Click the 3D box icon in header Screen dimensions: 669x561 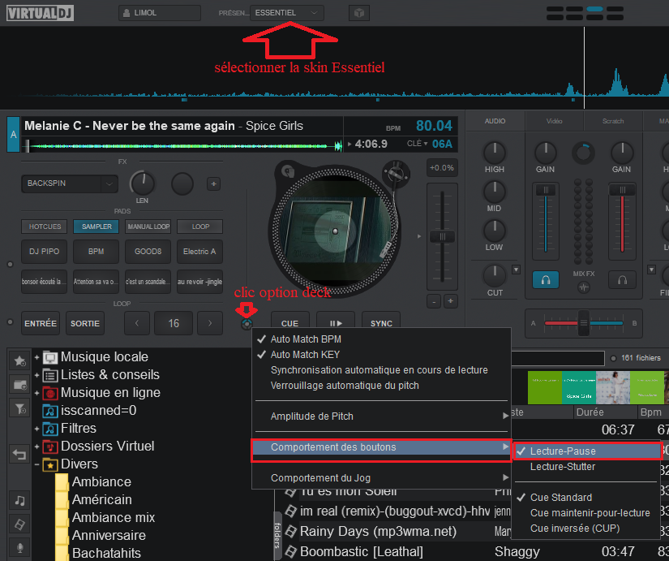click(x=358, y=13)
